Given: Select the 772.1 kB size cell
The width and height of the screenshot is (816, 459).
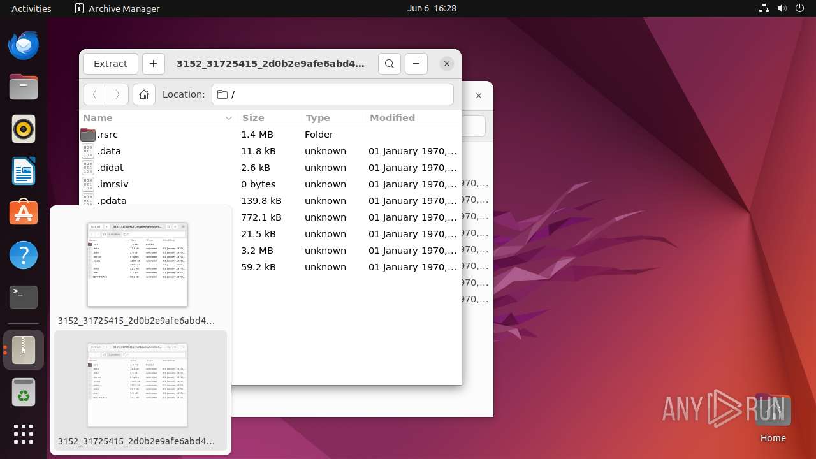Looking at the screenshot, I should click(x=261, y=217).
